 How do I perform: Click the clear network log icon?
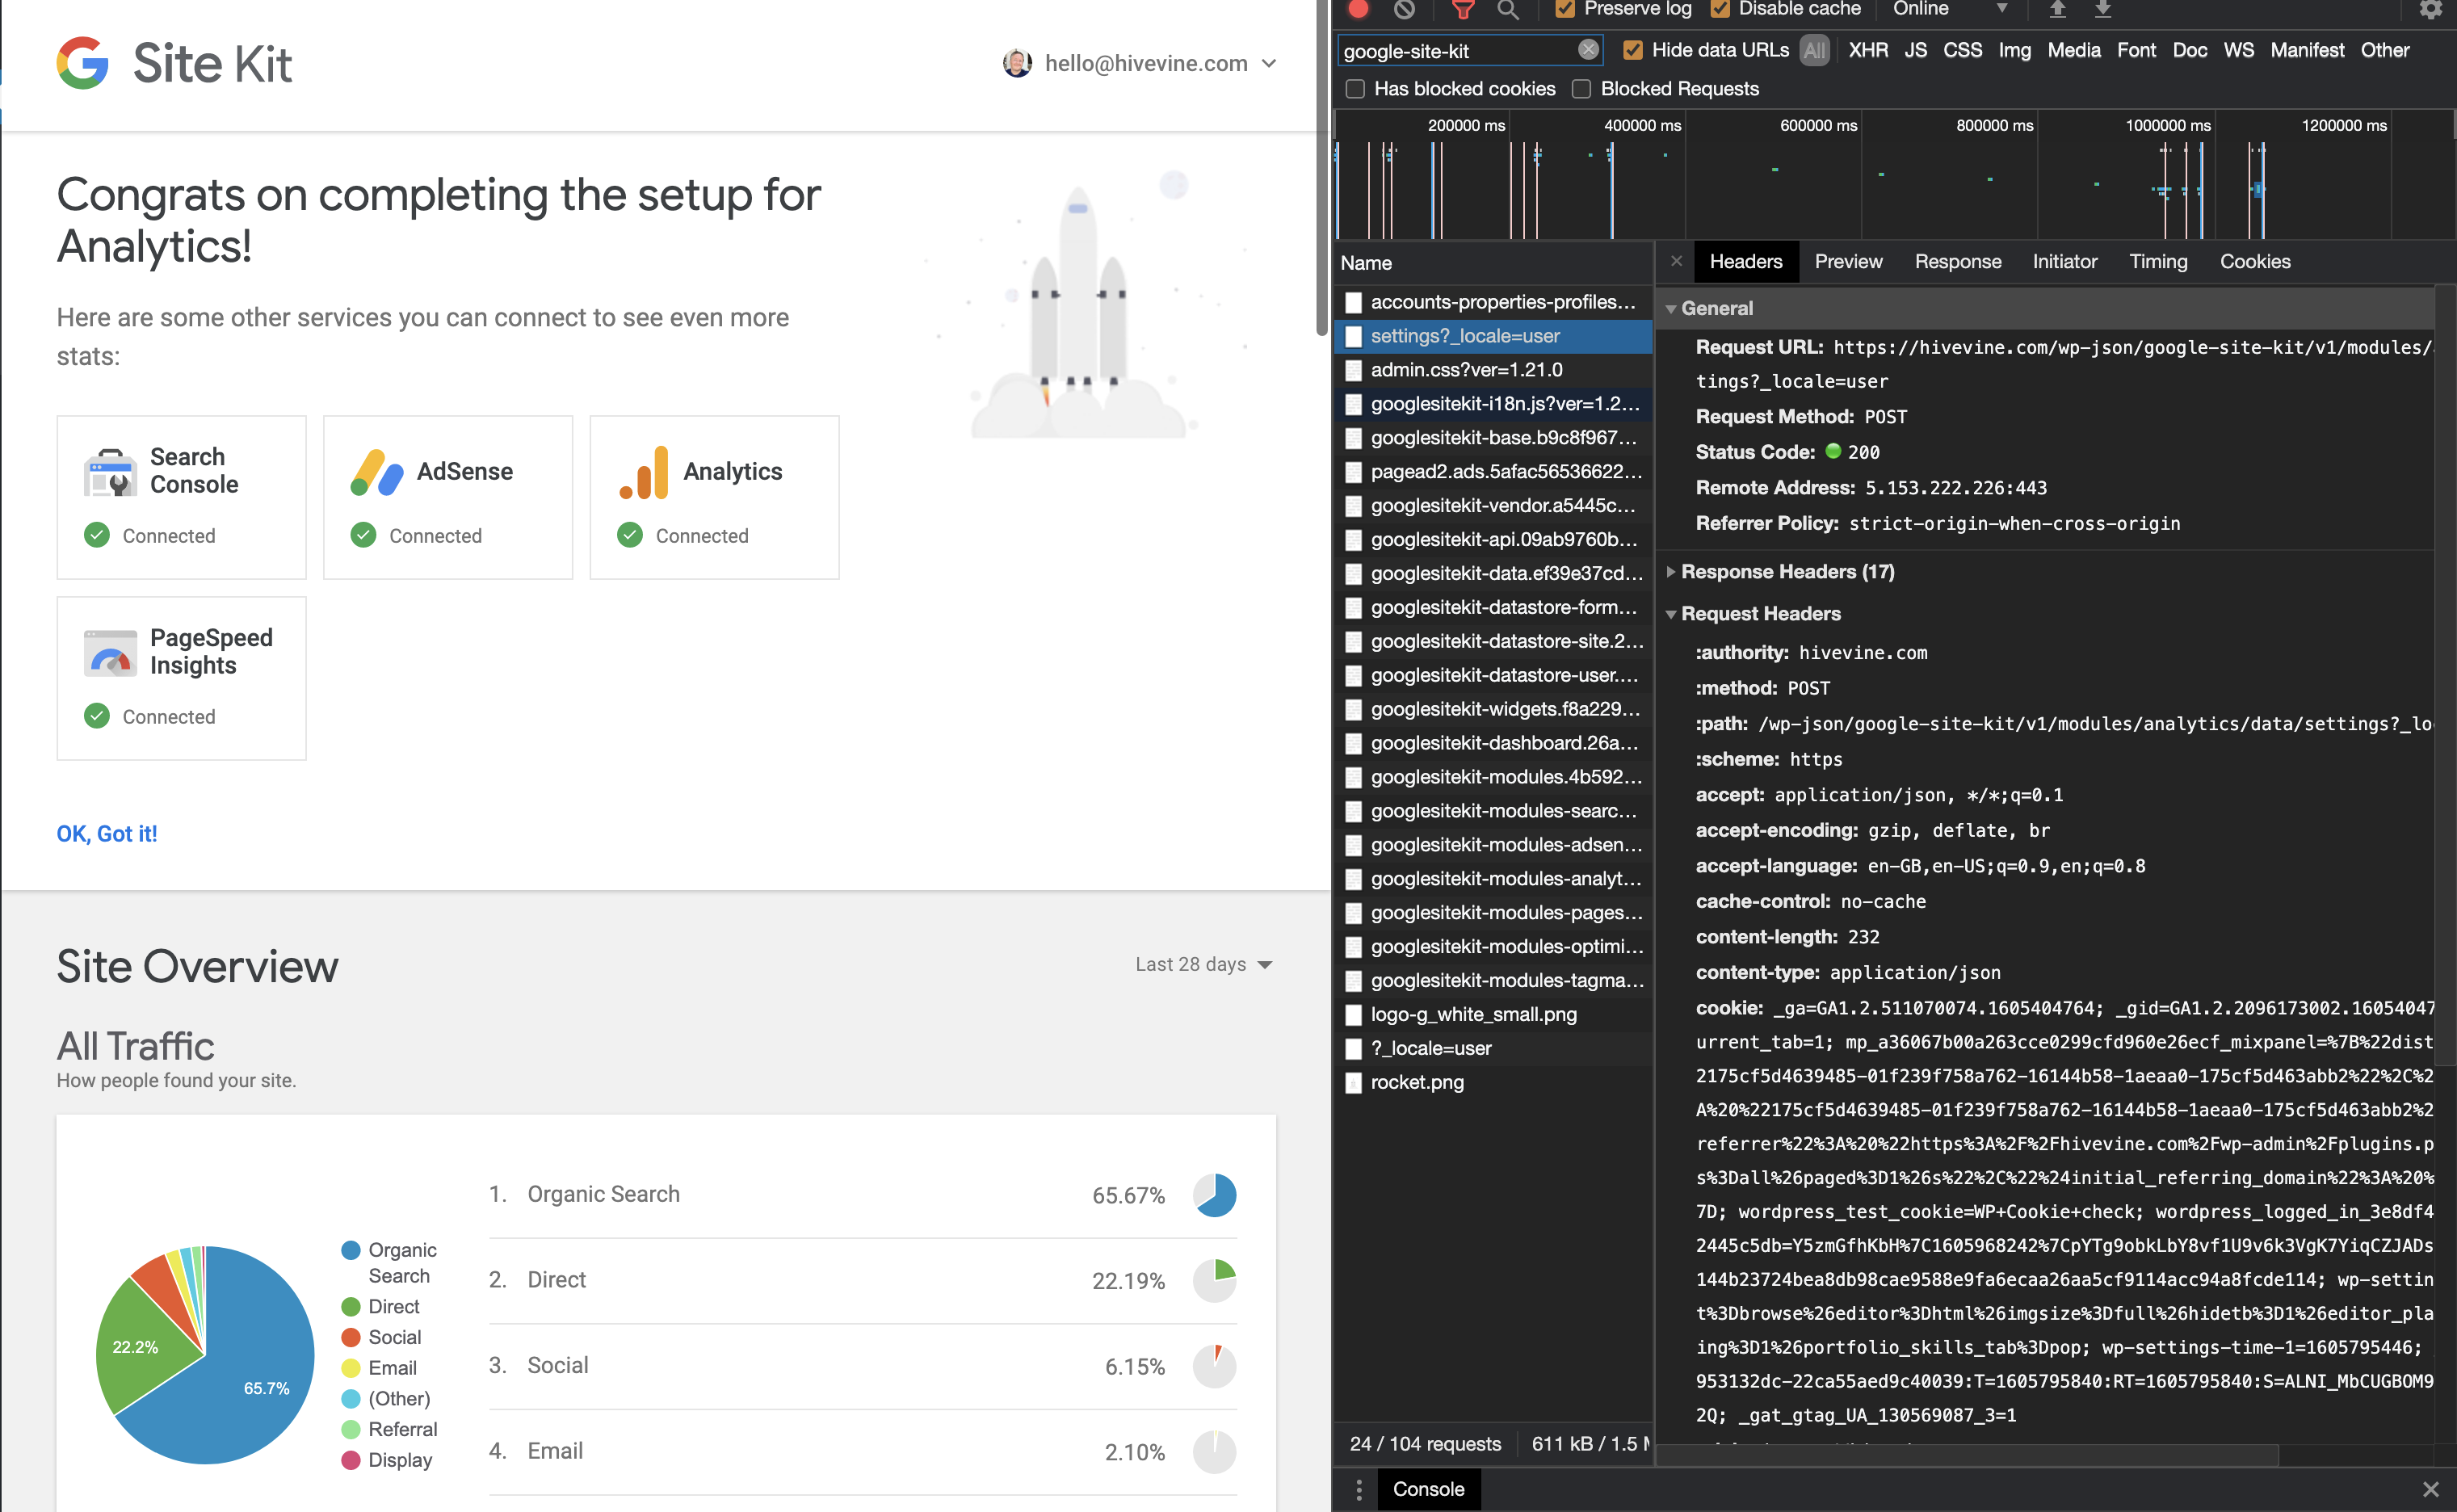coord(1404,10)
